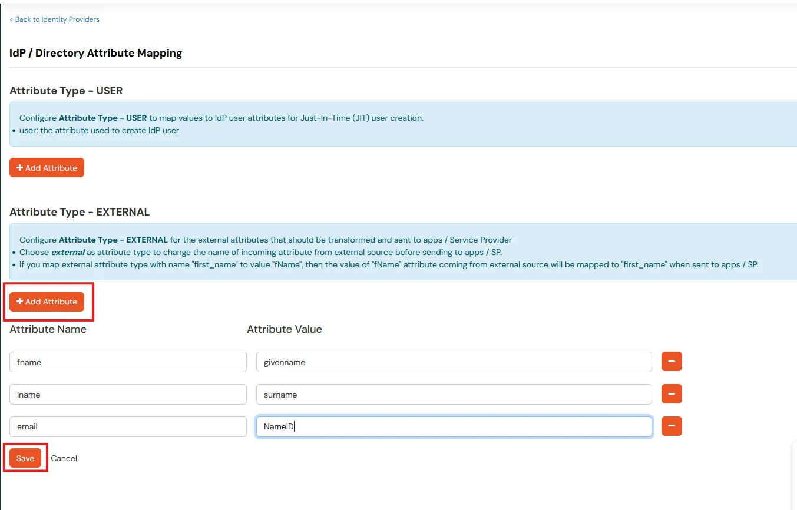Click the highlighted Add Attribute for EXTERNAL attributes
This screenshot has width=797, height=510.
[47, 302]
